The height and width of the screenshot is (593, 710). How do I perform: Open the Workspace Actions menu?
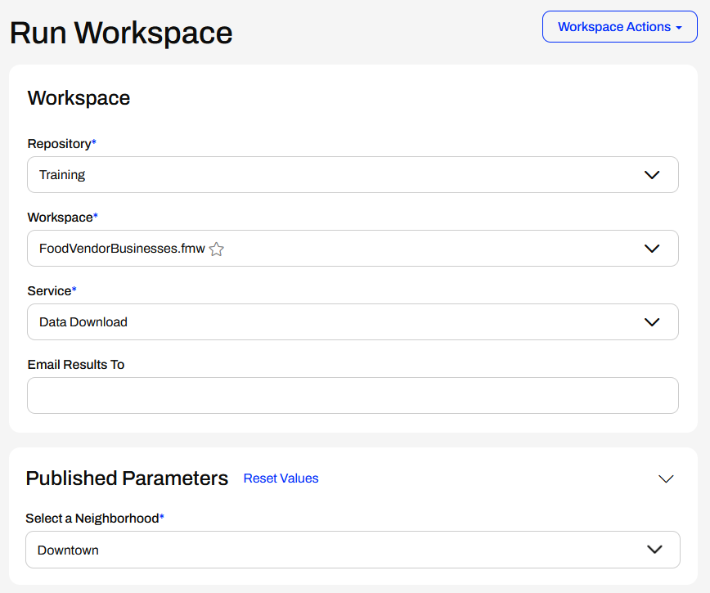[x=613, y=27]
